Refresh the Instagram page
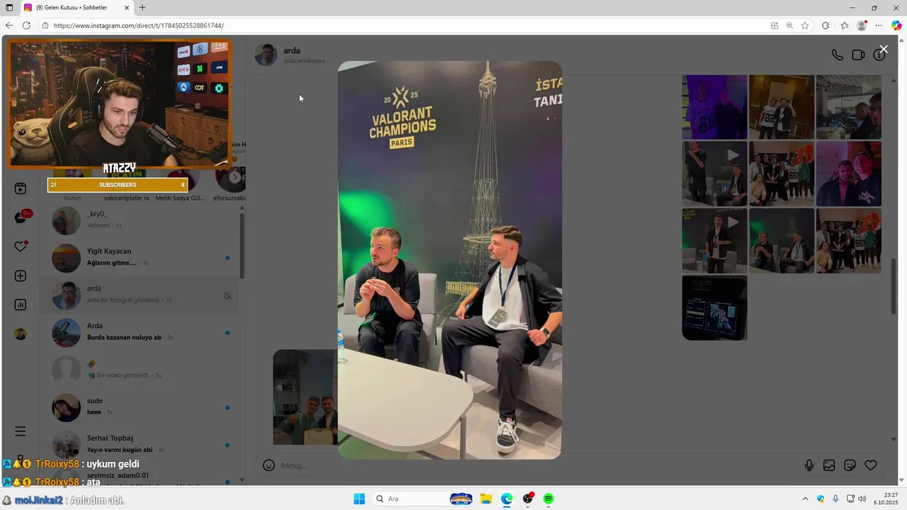Screen dimensions: 907x510 [26, 25]
